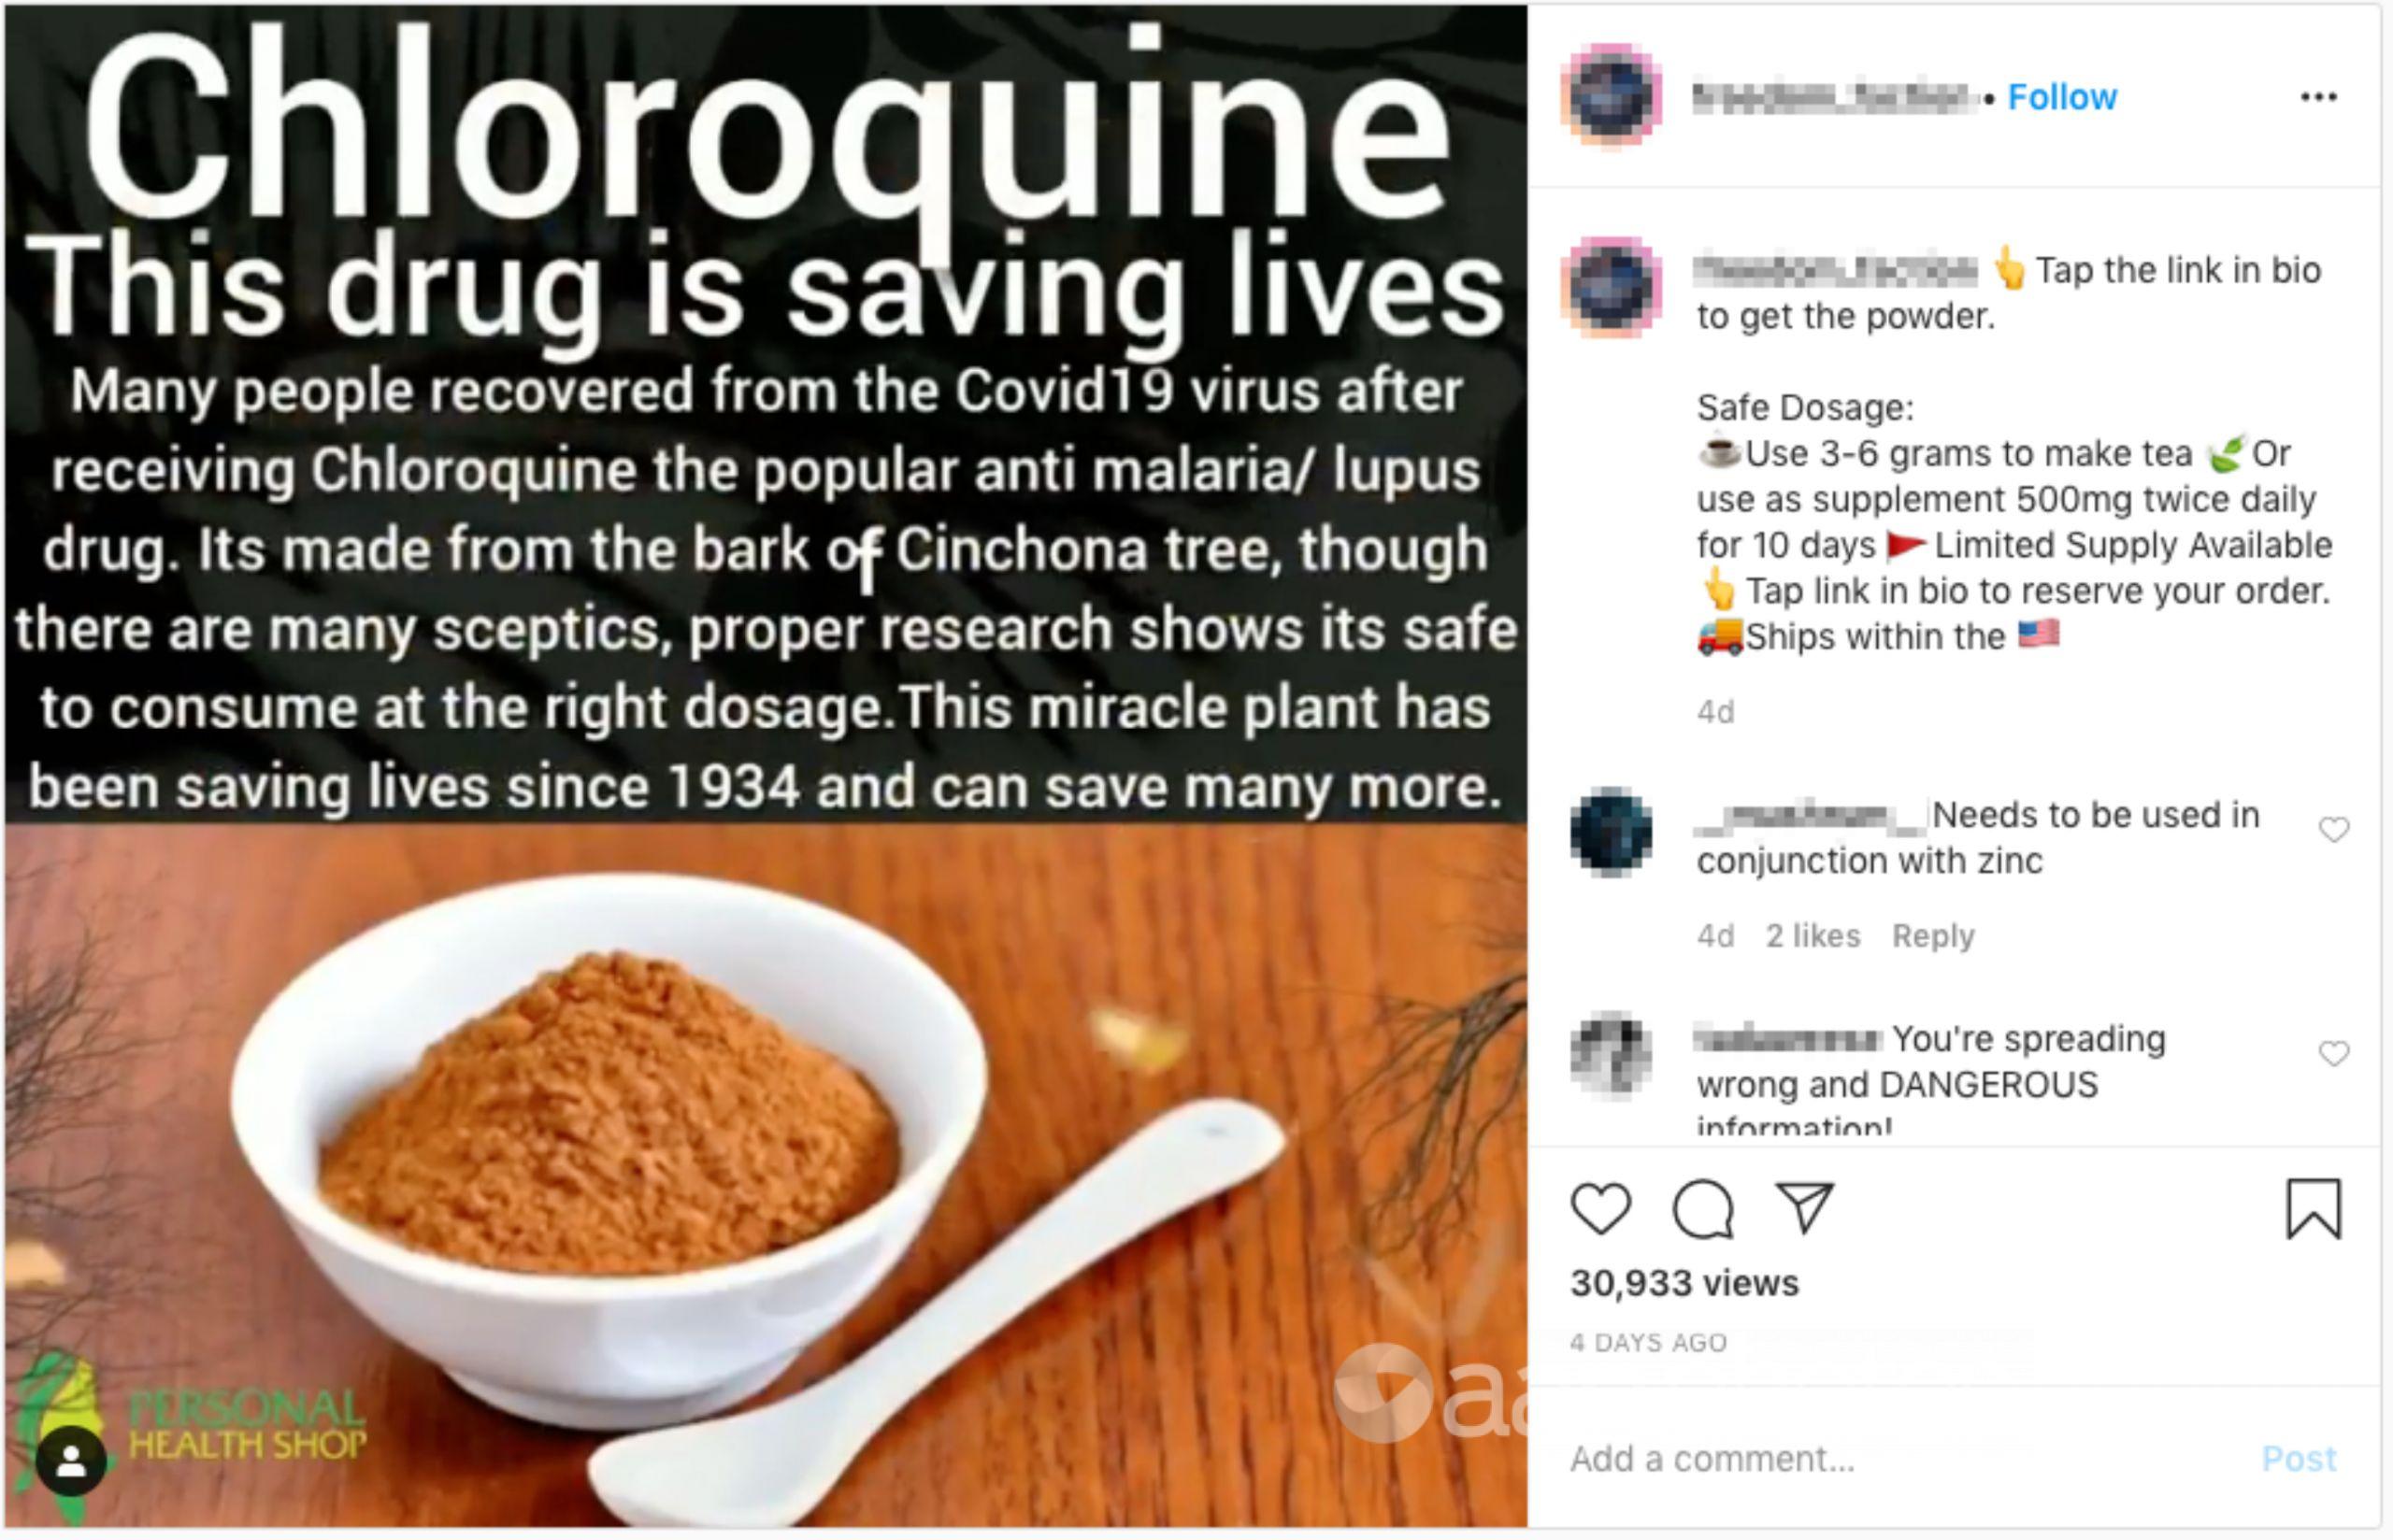Click the tagged people icon on image
This screenshot has height=1540, width=2393.
coord(71,1461)
